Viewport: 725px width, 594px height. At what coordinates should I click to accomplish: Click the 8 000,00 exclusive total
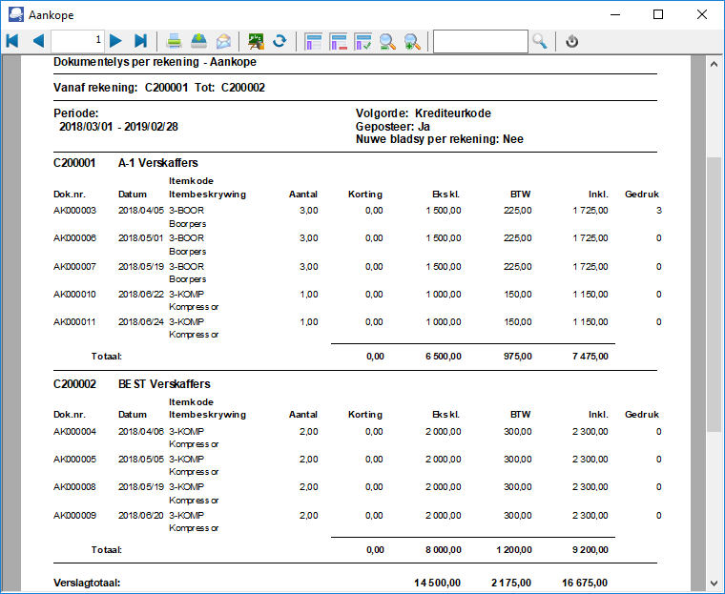click(x=444, y=550)
